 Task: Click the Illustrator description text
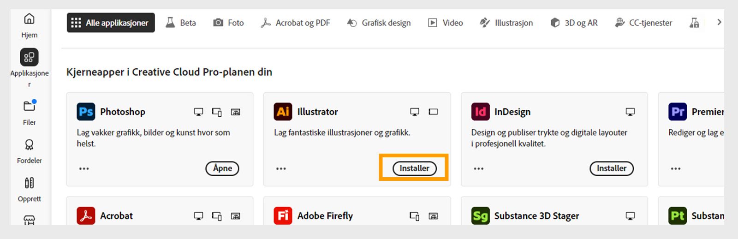[342, 132]
